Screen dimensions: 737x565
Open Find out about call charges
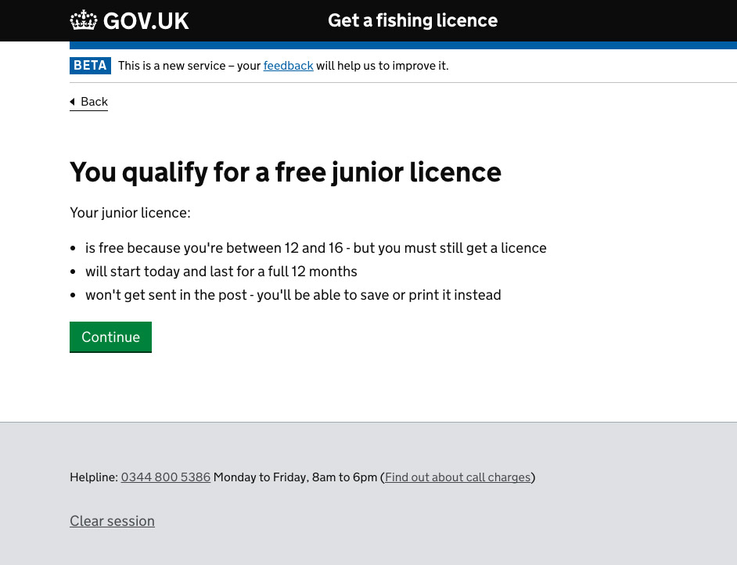point(458,477)
